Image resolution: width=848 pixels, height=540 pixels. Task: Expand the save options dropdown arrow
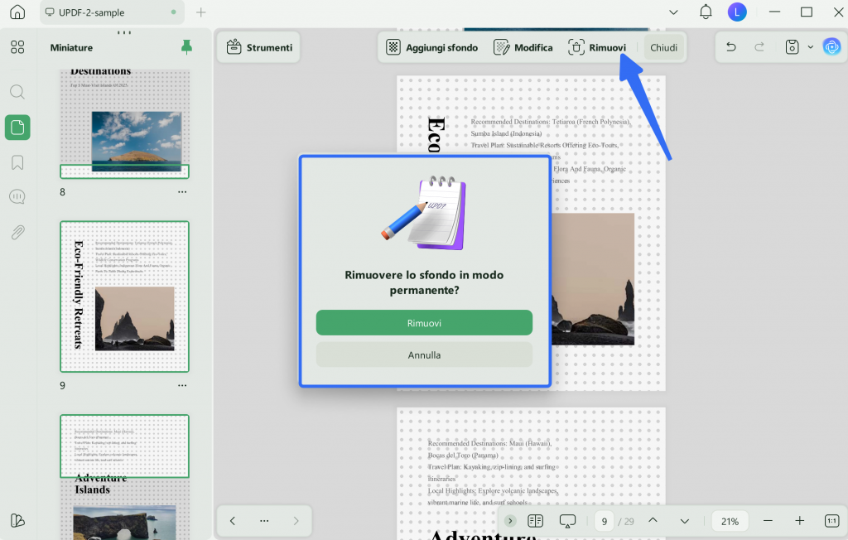[x=810, y=47]
